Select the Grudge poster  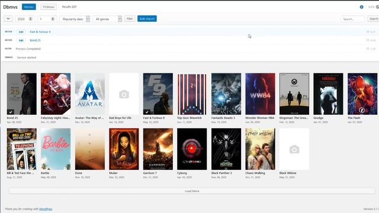click(328, 94)
